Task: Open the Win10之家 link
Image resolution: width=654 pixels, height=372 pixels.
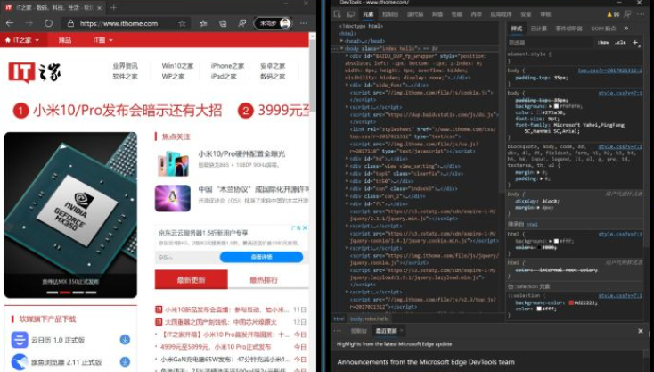Action: [177, 66]
